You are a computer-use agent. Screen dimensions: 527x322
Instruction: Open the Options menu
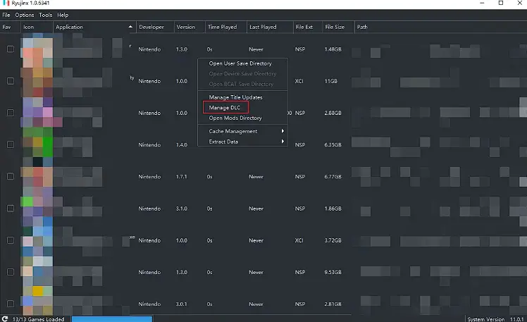click(x=24, y=15)
